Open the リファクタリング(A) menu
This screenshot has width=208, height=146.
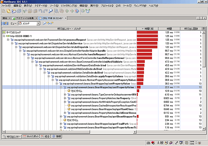pos(69,6)
